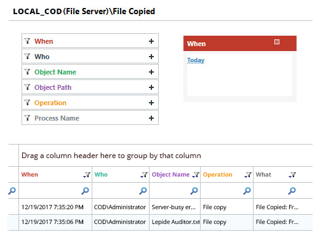Sort by the Object Name column header
This screenshot has height=235, width=320.
170,175
